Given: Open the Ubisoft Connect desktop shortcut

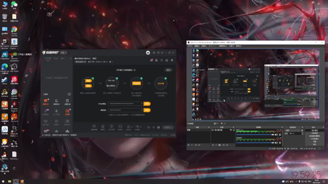Looking at the screenshot, I should click(14, 93).
